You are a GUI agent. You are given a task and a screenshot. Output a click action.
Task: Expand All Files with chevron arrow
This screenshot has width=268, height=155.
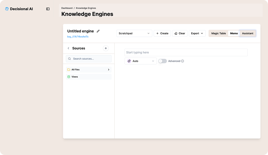(108, 70)
